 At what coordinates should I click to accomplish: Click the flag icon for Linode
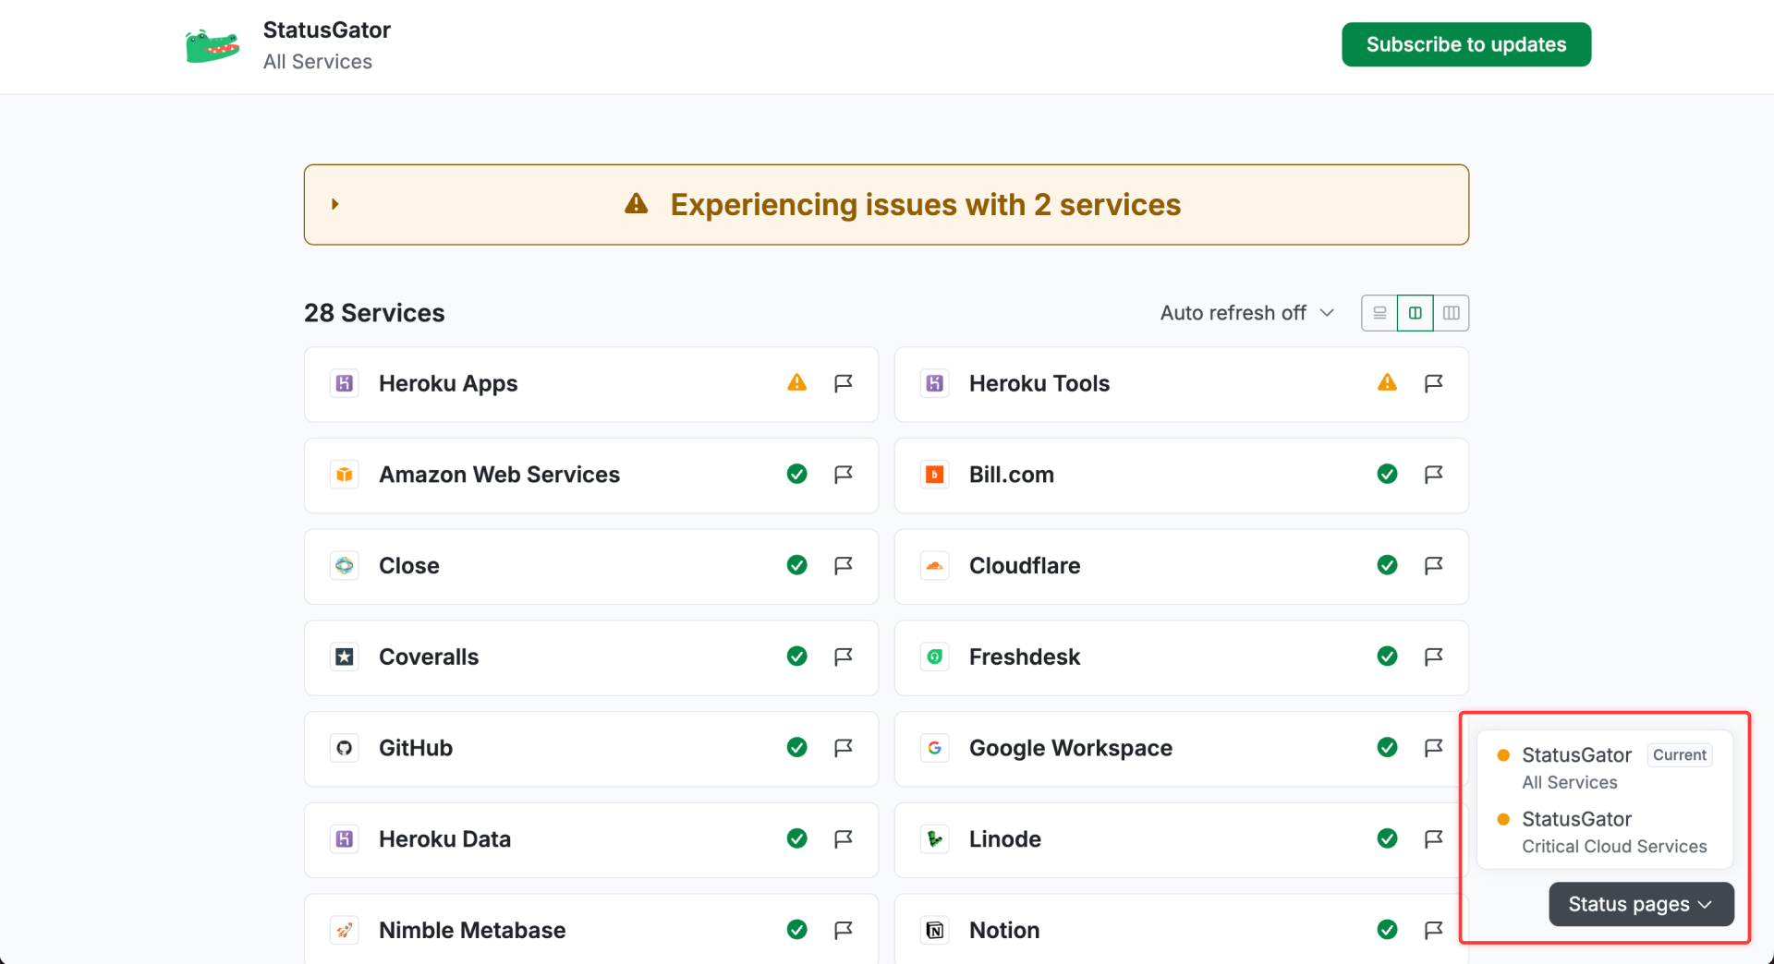pyautogui.click(x=1433, y=838)
